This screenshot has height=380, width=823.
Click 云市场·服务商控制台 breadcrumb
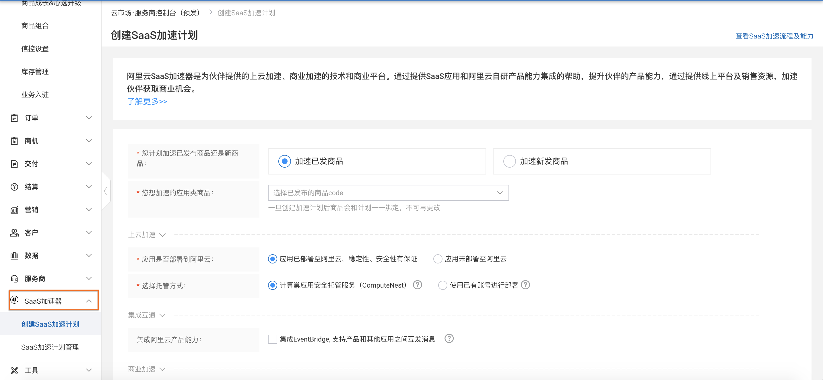[156, 13]
